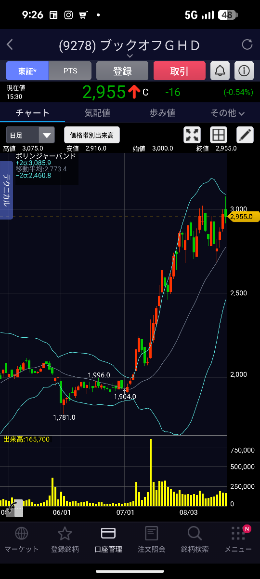
Task: Toggle 価格帯別出来高 volume-by-price button
Action: point(91,135)
